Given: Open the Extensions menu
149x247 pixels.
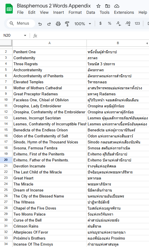Looking at the screenshot, I should (x=124, y=12).
